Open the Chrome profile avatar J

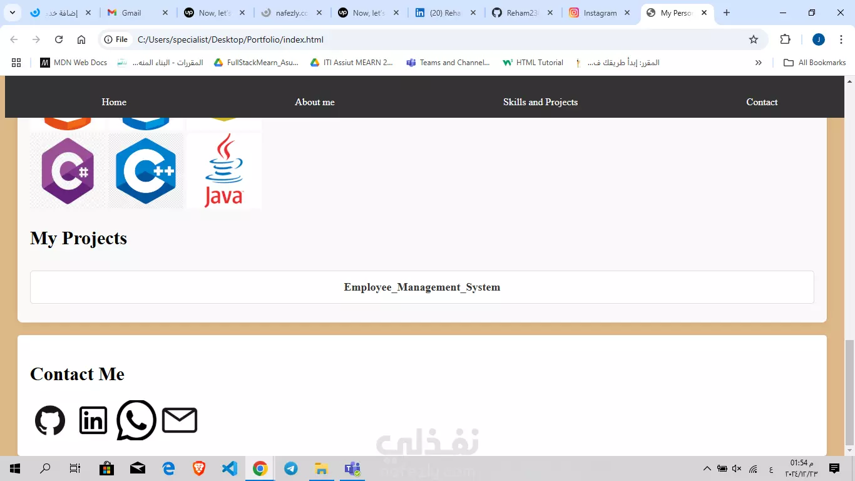[819, 39]
